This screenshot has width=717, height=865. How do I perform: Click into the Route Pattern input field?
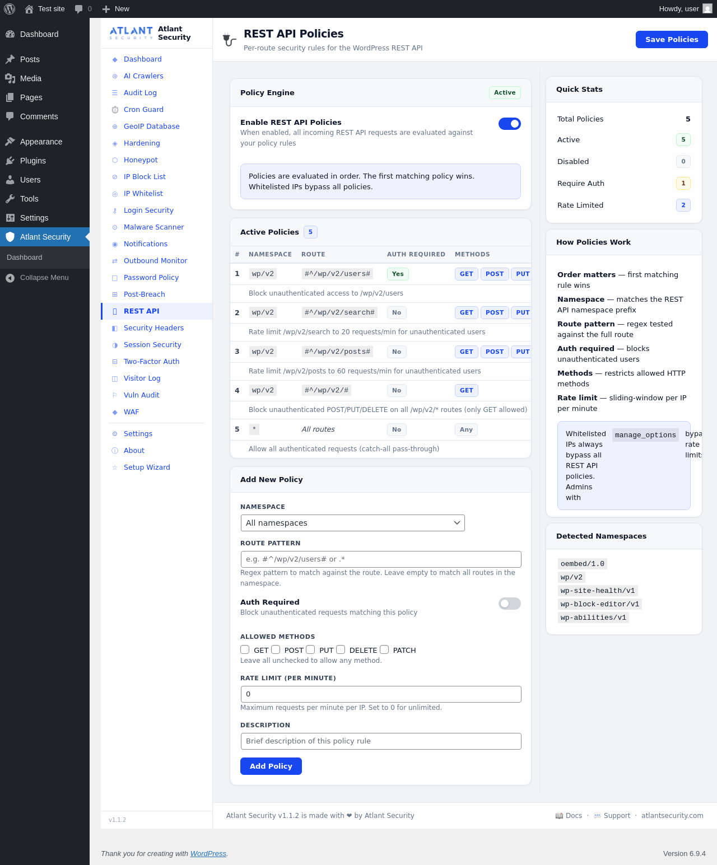(x=380, y=559)
